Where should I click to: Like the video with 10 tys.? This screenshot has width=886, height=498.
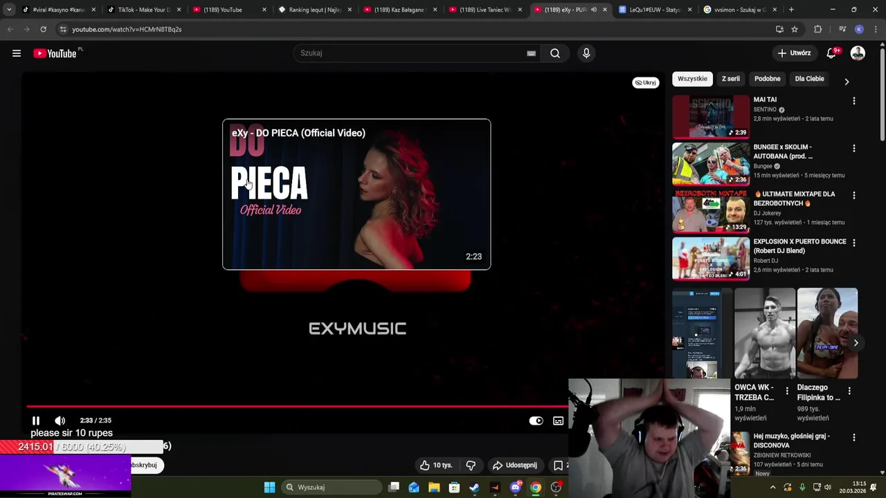point(436,465)
